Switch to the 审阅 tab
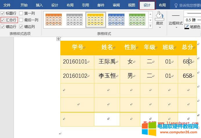 [x=116, y=5]
